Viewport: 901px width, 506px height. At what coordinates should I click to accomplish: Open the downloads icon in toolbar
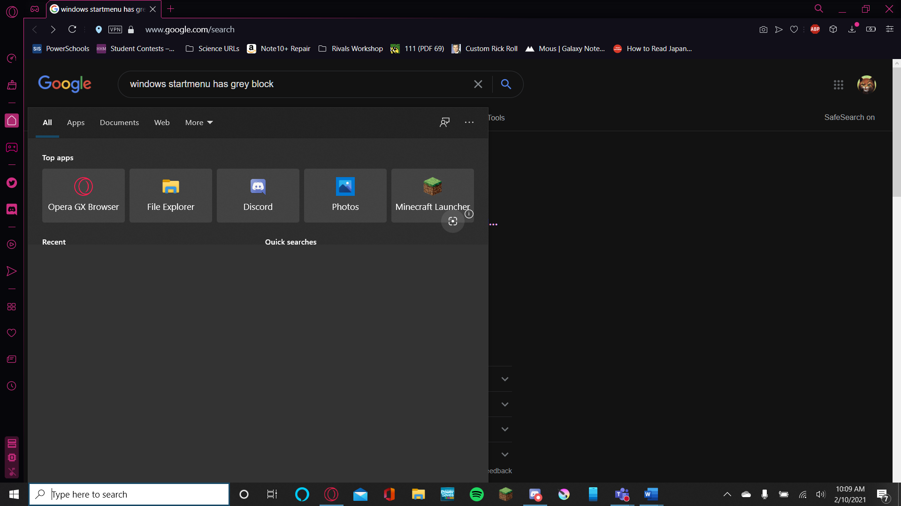852,29
